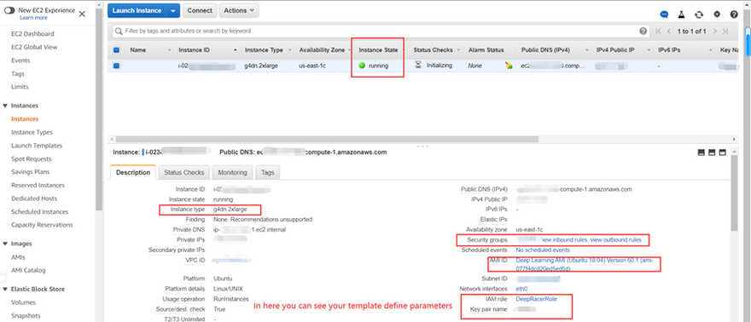The width and height of the screenshot is (751, 322).
Task: Open Snapshots in sidebar
Action: tap(26, 316)
